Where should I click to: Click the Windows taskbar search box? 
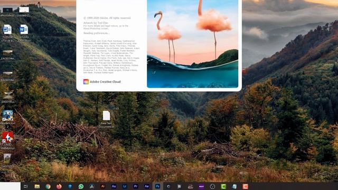click(10, 186)
